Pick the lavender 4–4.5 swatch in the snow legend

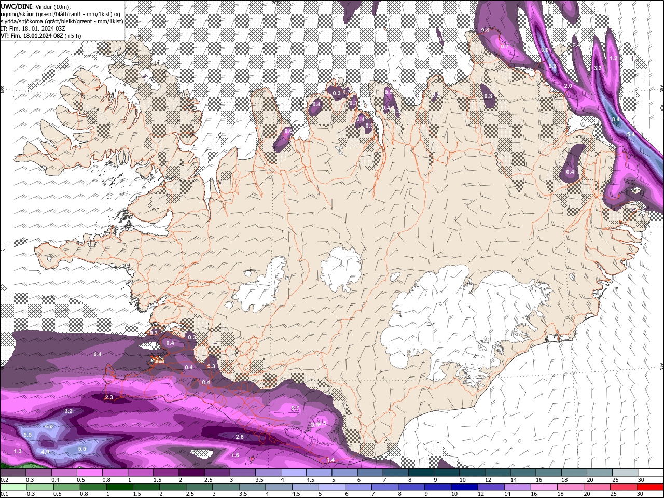pyautogui.click(x=294, y=473)
